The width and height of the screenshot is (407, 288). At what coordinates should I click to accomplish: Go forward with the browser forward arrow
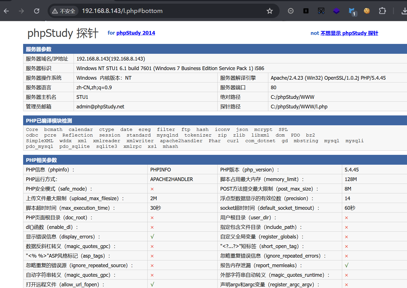pyautogui.click(x=21, y=11)
